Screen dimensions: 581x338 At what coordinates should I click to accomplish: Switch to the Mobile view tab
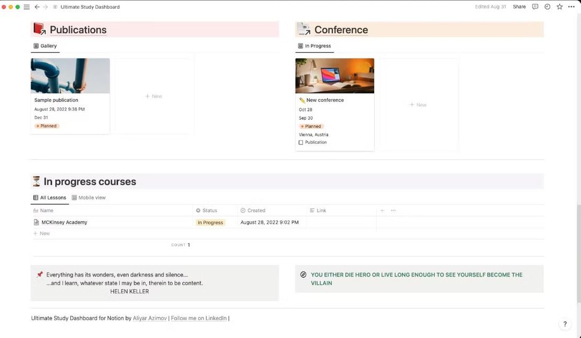(x=89, y=197)
